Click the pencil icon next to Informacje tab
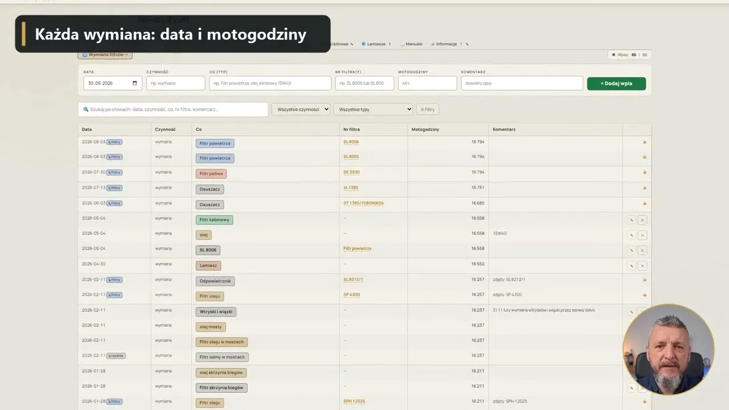Viewport: 729px width, 410px height. tap(468, 44)
